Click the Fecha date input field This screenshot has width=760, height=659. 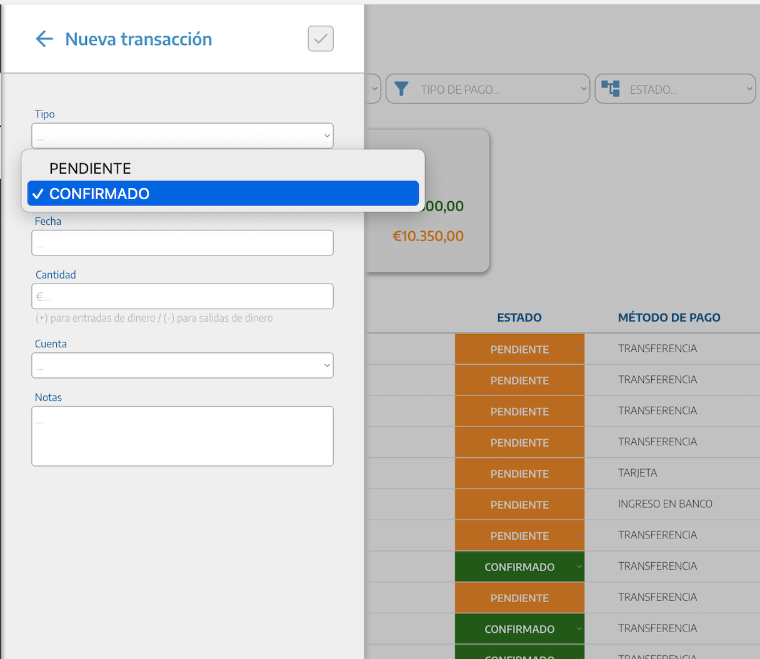click(182, 243)
